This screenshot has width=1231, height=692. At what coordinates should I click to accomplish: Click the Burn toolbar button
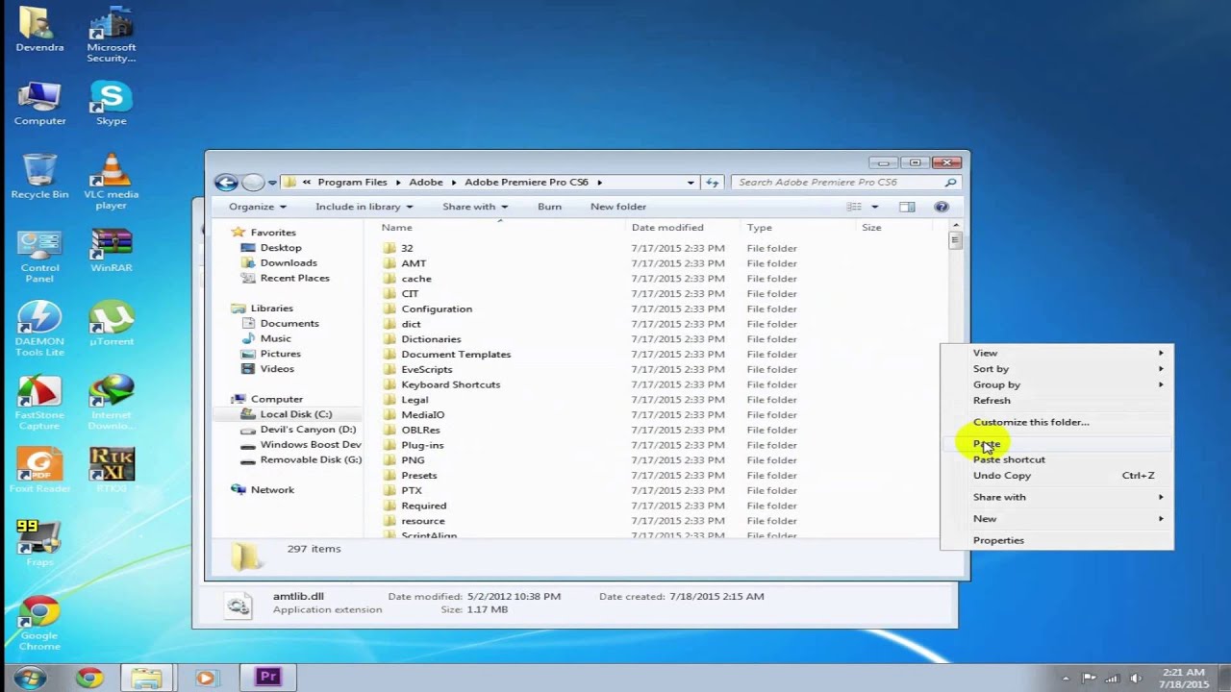pos(549,207)
